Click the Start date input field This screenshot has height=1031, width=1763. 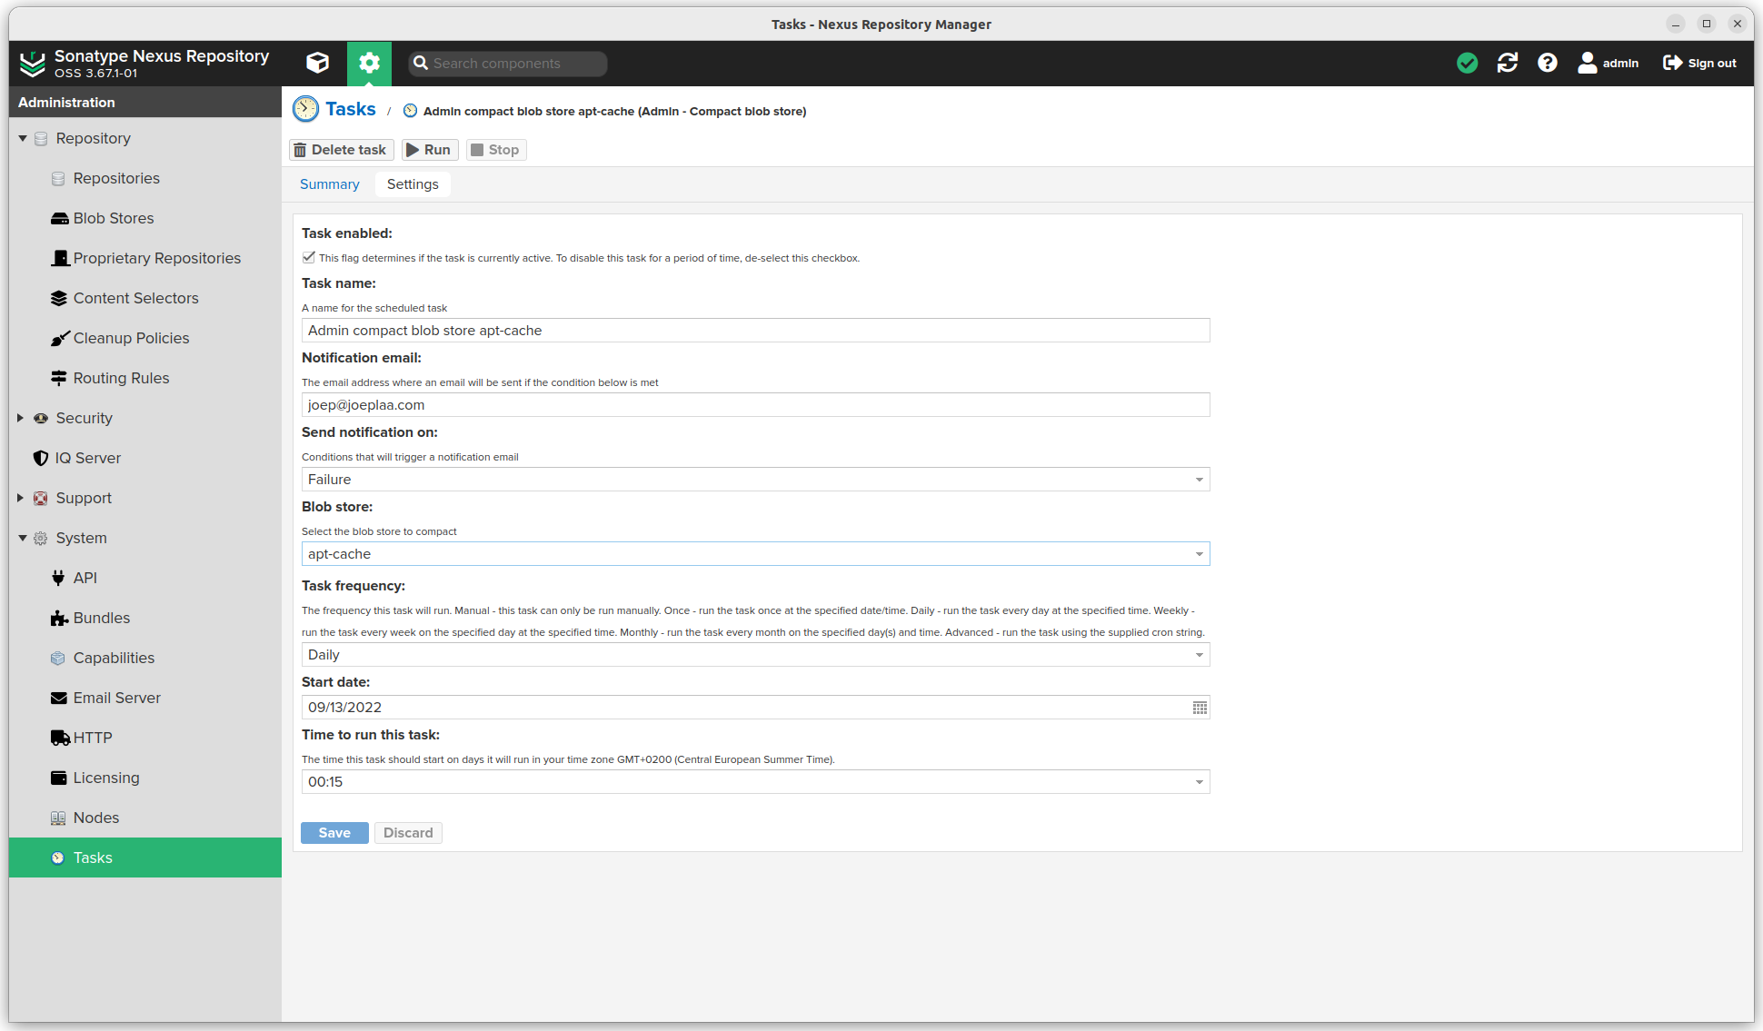(745, 708)
